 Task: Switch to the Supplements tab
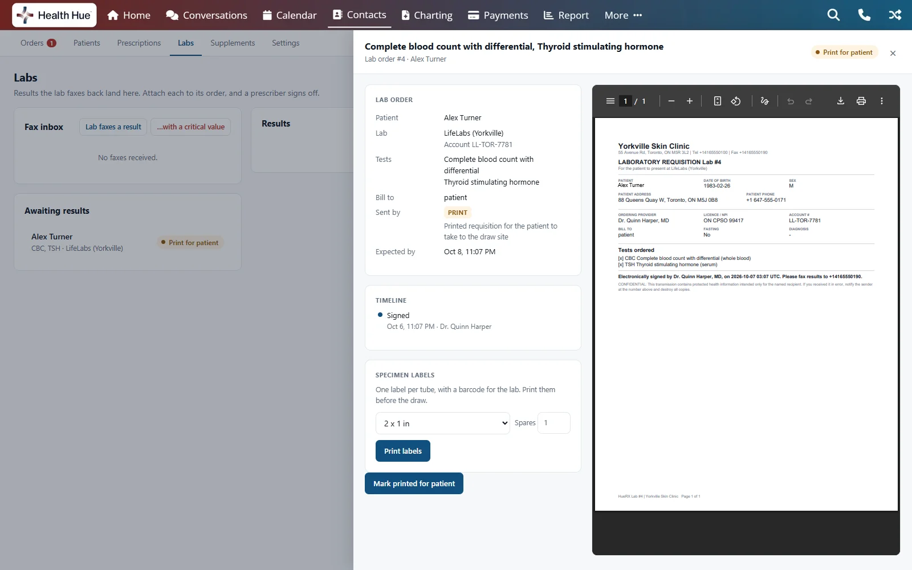pos(233,43)
